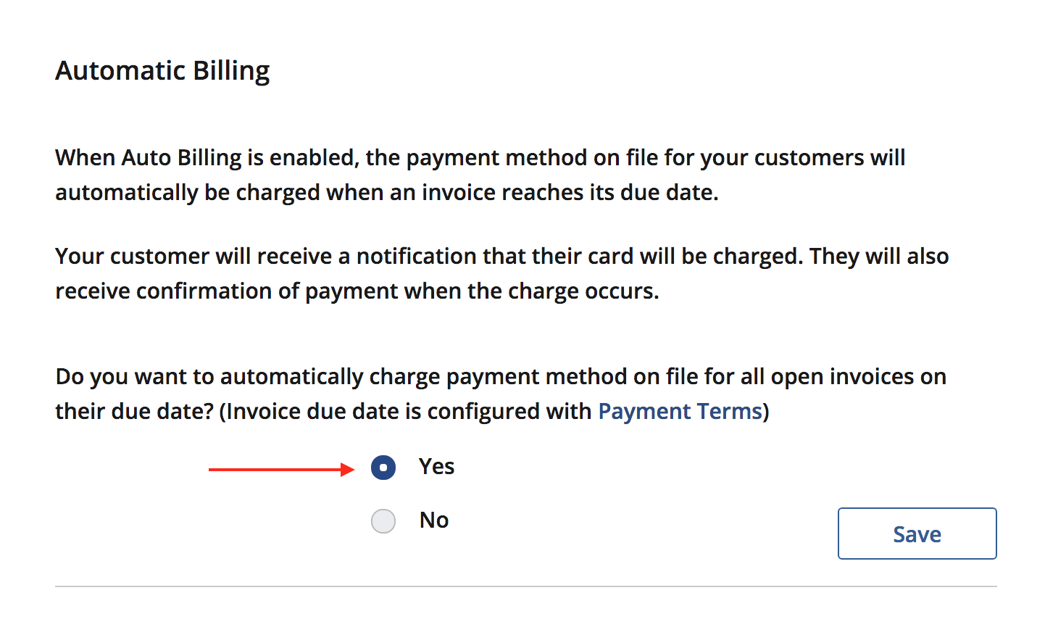Image resolution: width=1045 pixels, height=635 pixels.
Task: Click the line starting 'receive confirmation of payment'
Action: [357, 291]
